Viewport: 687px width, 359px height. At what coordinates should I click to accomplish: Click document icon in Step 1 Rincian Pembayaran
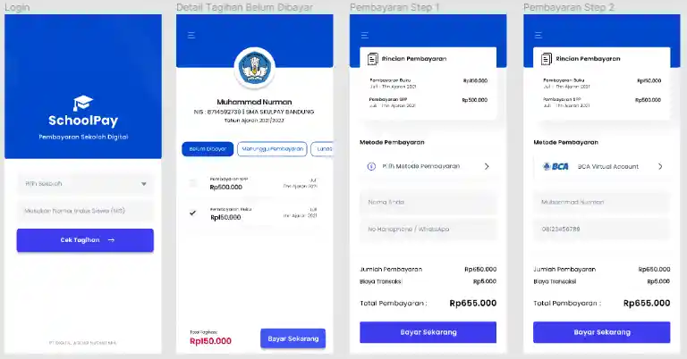point(373,59)
